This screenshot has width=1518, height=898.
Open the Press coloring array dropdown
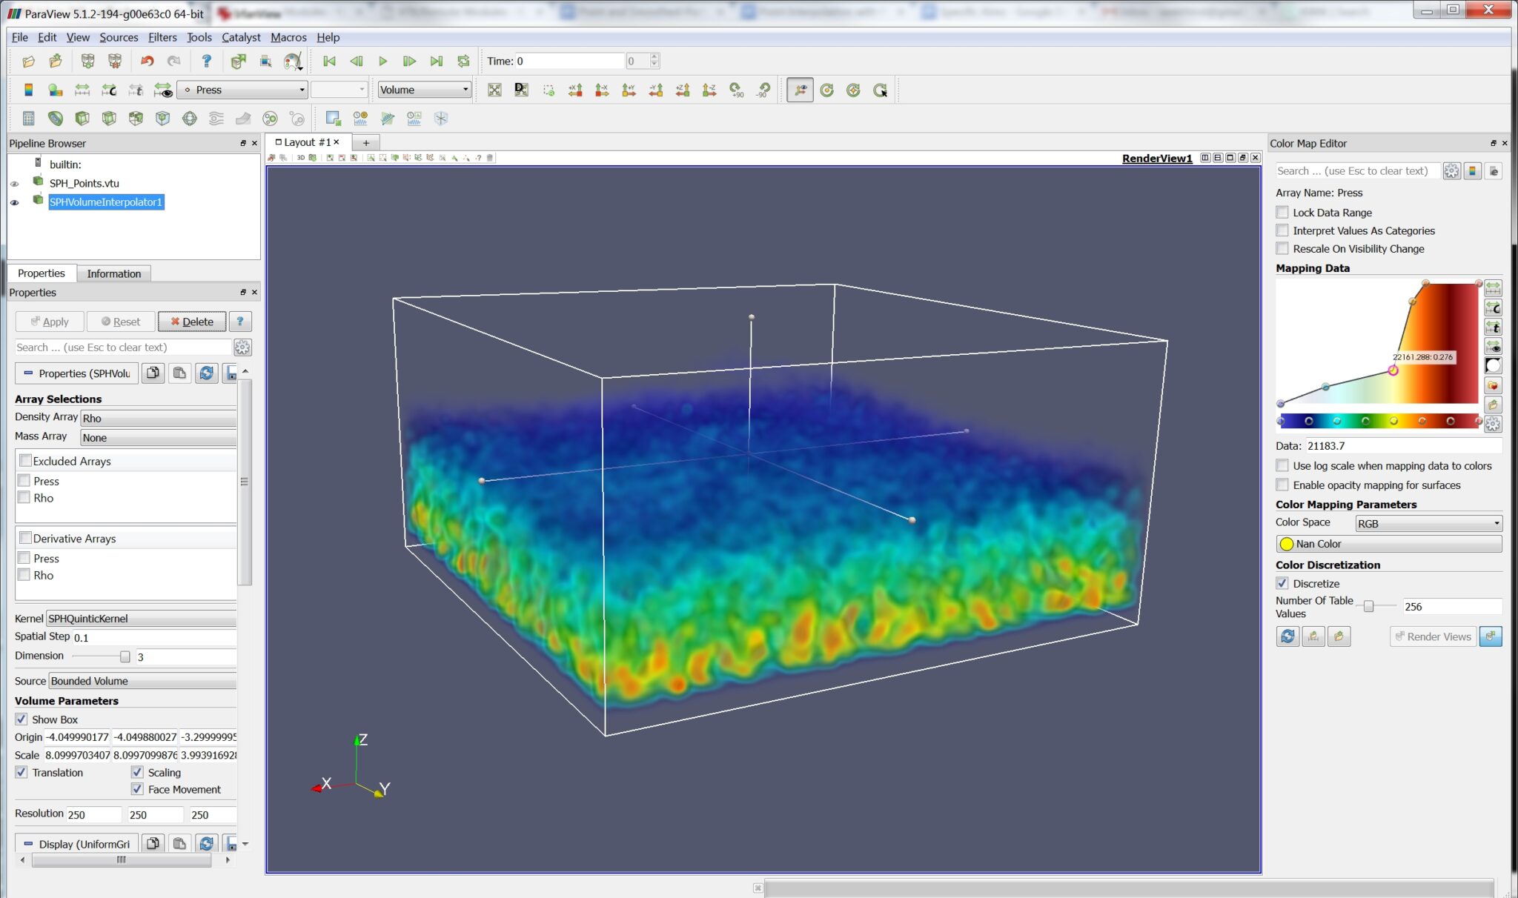242,90
